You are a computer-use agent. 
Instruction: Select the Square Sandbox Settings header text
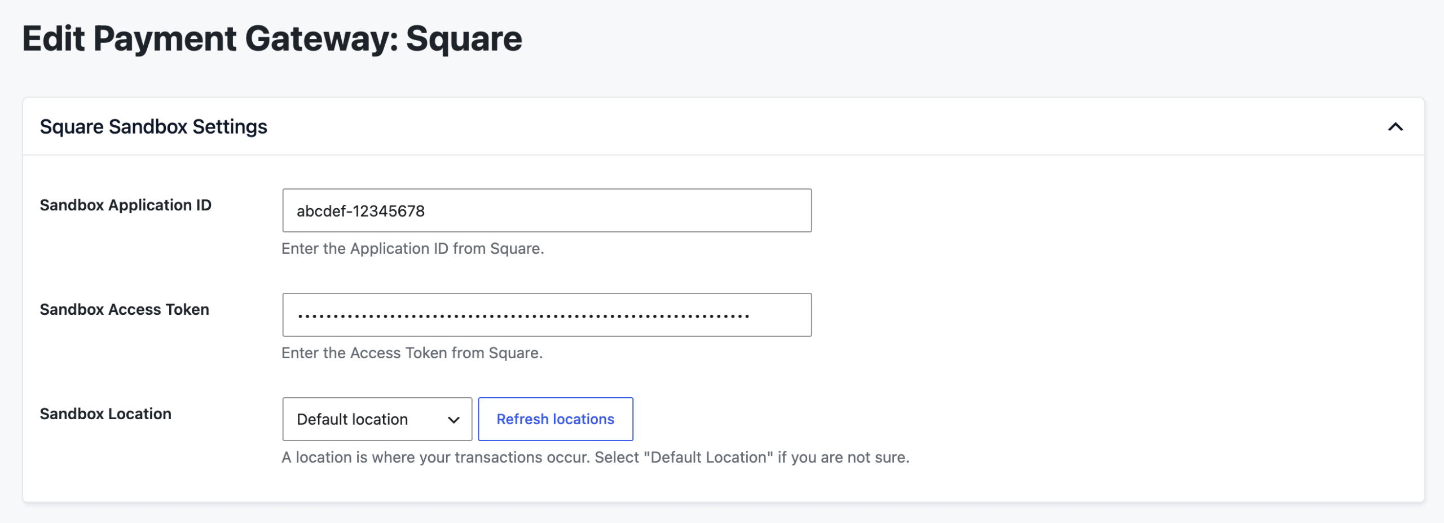pyautogui.click(x=153, y=127)
